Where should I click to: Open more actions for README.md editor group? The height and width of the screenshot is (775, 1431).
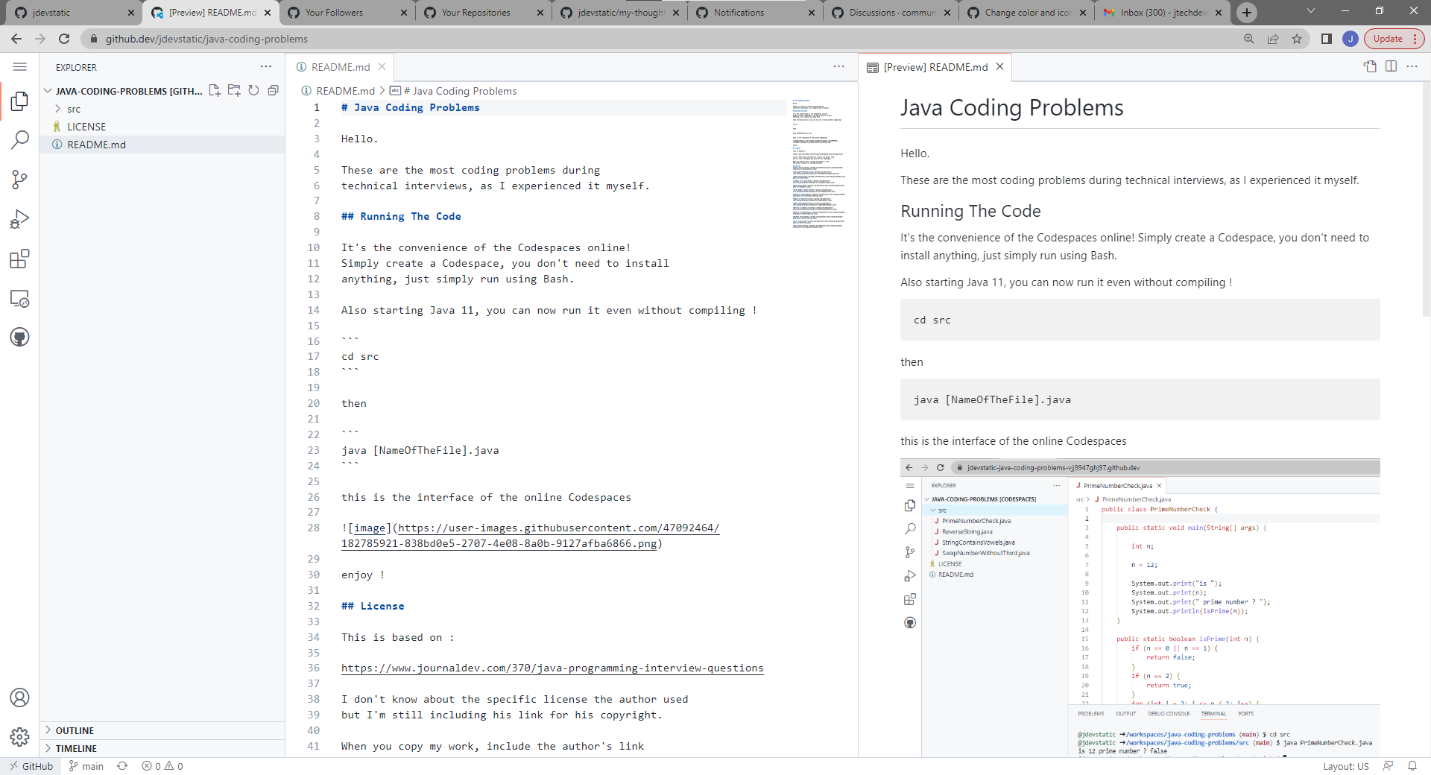point(839,66)
